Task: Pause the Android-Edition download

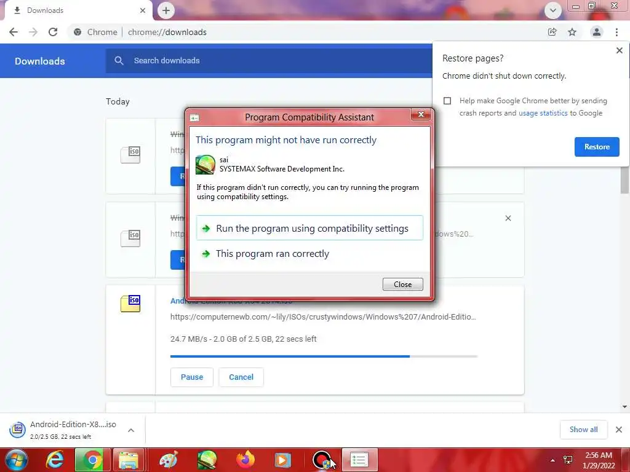Action: pos(192,377)
